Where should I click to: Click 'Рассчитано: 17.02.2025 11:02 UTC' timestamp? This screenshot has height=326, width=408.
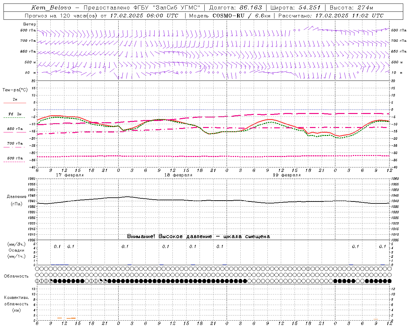click(331, 16)
